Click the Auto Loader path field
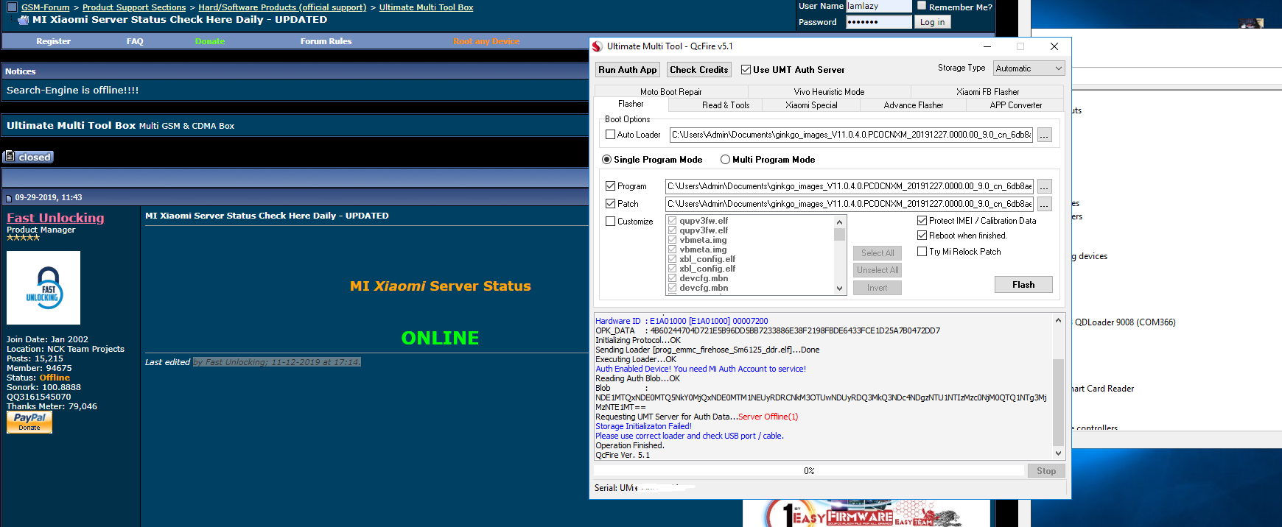The width and height of the screenshot is (1282, 527). point(851,135)
